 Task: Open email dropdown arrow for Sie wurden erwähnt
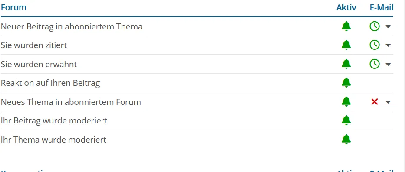[x=388, y=64]
